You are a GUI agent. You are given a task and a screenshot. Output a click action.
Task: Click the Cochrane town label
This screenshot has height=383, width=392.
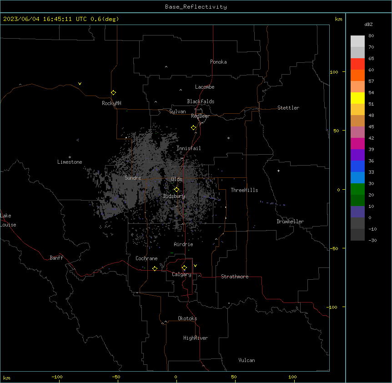click(146, 258)
